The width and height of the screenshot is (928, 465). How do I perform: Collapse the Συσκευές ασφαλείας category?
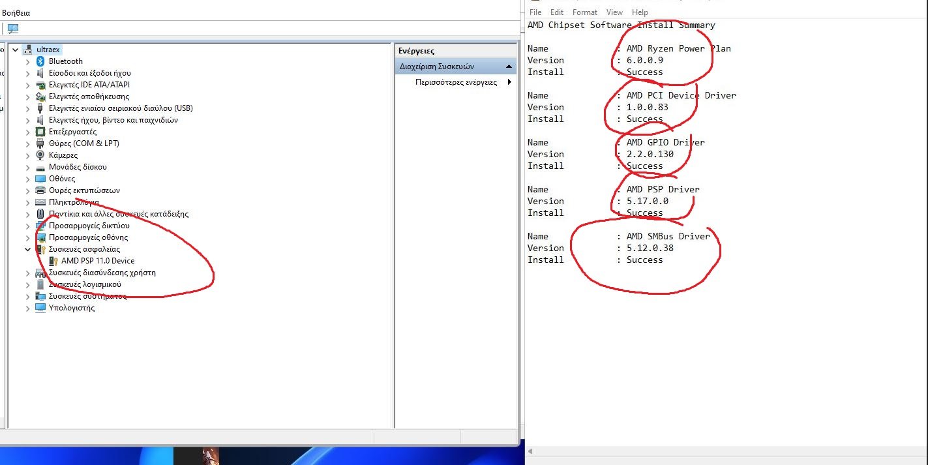click(x=27, y=249)
